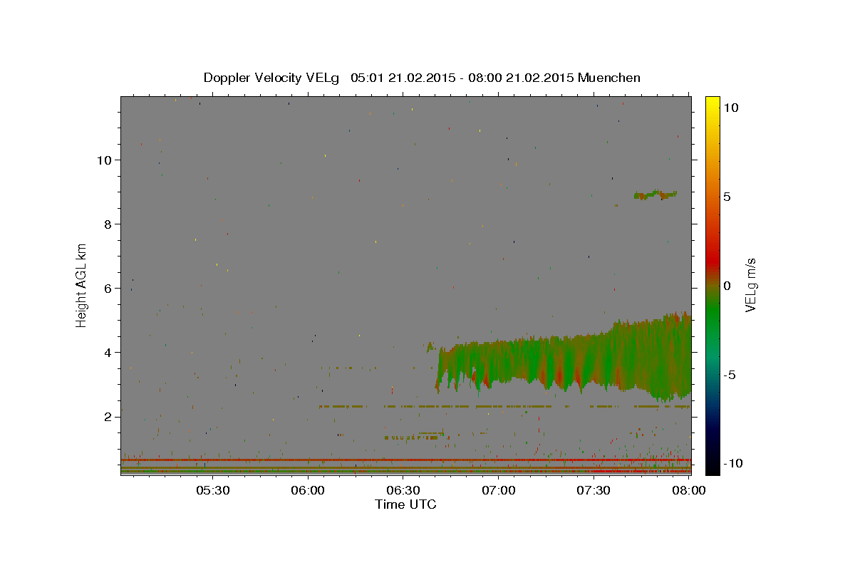Screen dimensions: 855x570
Task: Click the plot title "Doppler Velocity VELg"
Action: click(272, 78)
